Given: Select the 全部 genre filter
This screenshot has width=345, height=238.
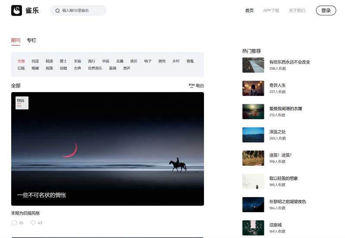Looking at the screenshot, I should pos(21,61).
